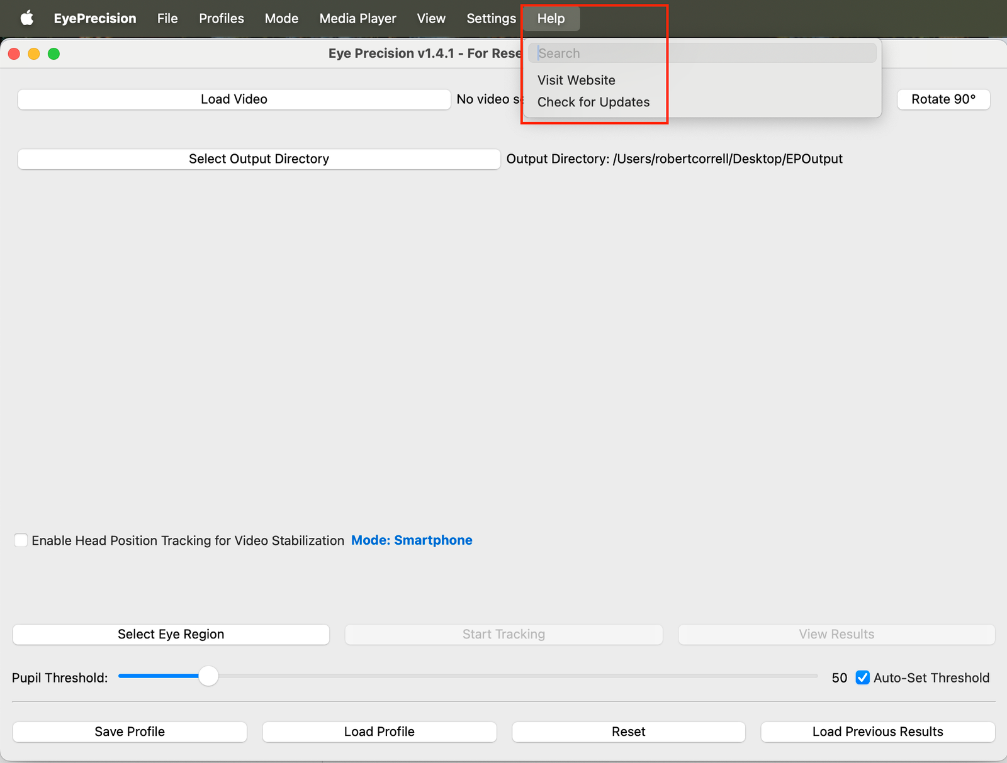Viewport: 1007px width, 763px height.
Task: Click the Reset button
Action: (628, 732)
